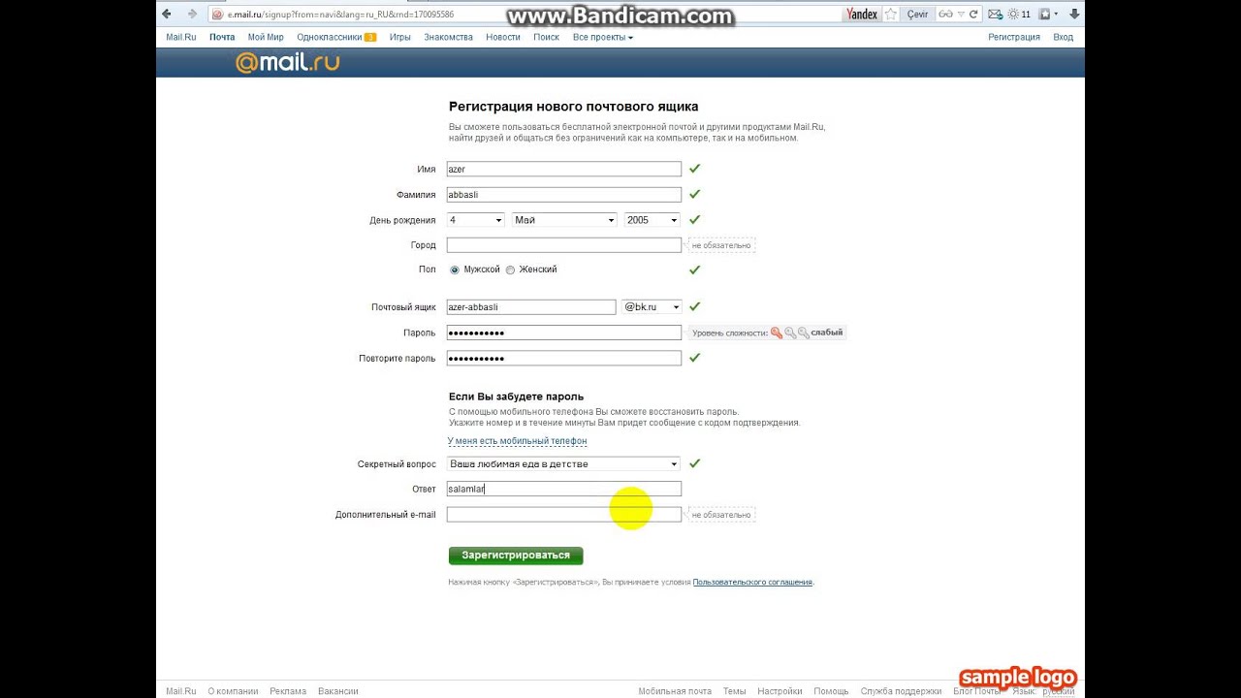Click the browser back arrow
The image size is (1241, 698).
[167, 14]
